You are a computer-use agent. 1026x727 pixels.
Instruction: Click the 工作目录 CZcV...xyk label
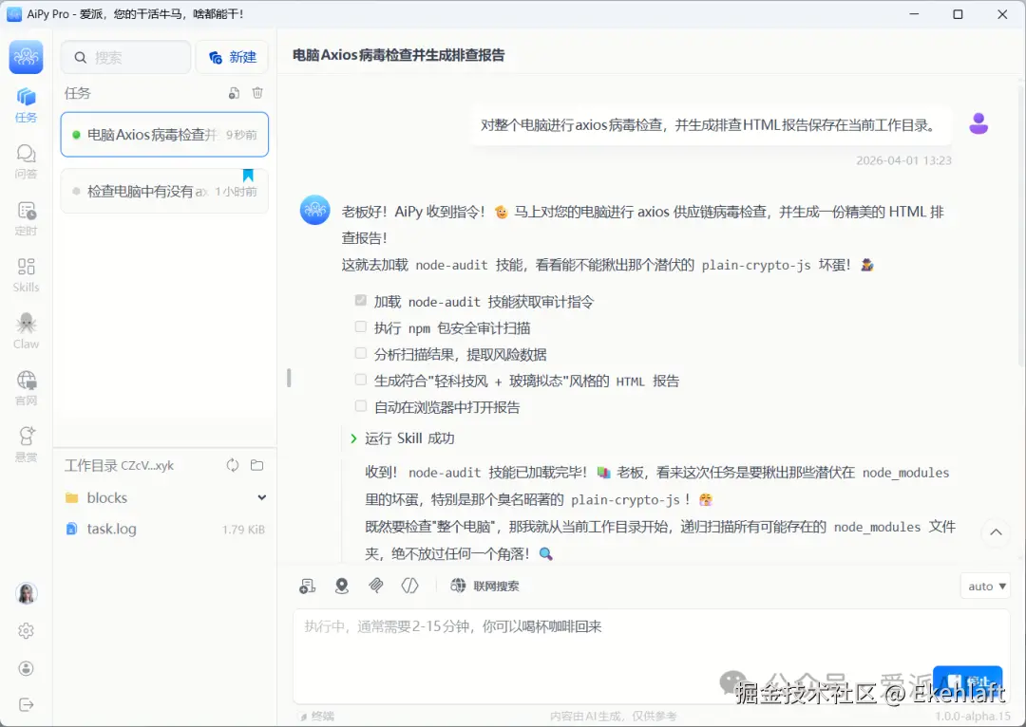(x=119, y=465)
